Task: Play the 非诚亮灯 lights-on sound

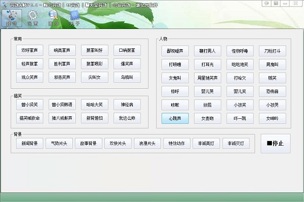Action: (x=206, y=144)
